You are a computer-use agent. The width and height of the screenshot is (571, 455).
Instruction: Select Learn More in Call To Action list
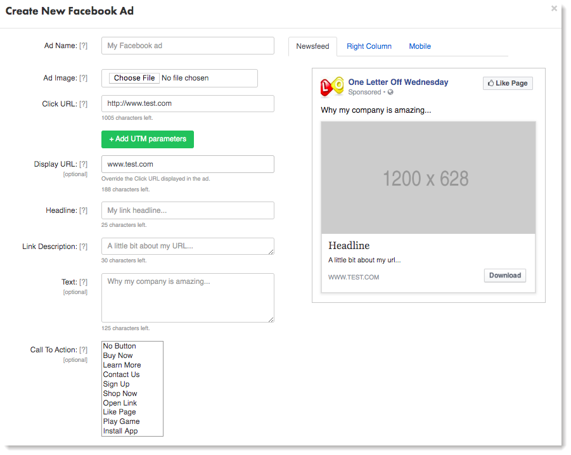pyautogui.click(x=132, y=365)
